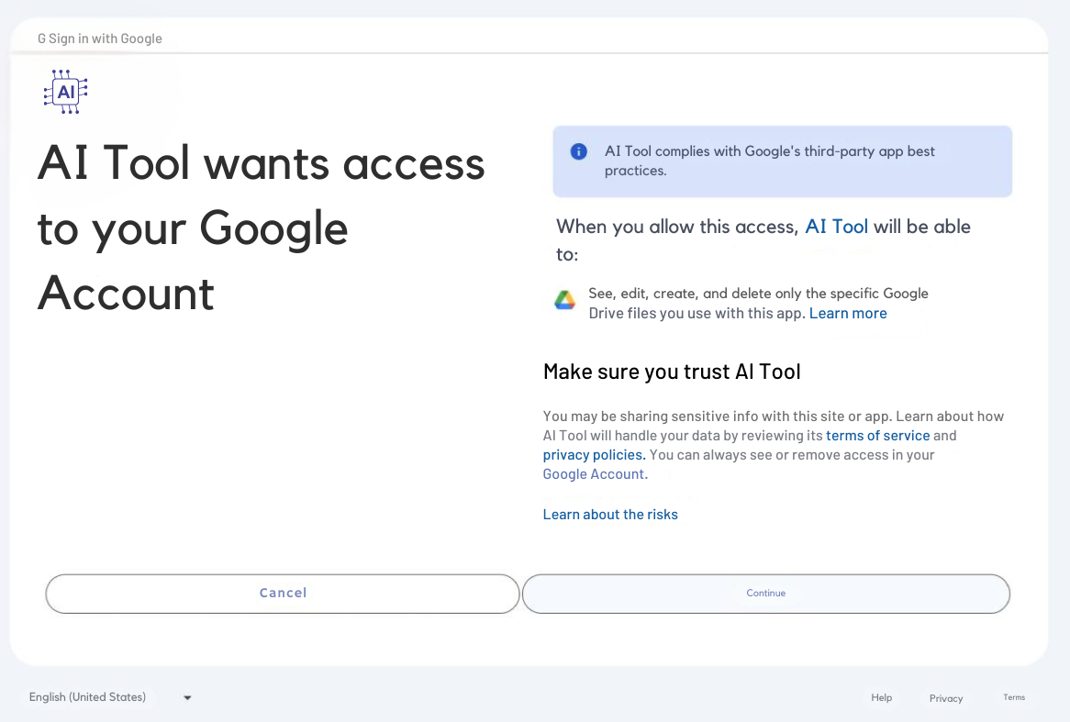Click the blue info icon in banner
1070x722 pixels.
578,151
